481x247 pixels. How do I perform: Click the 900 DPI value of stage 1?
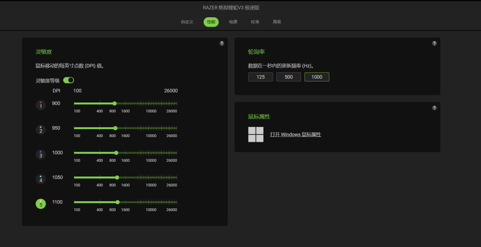point(56,103)
